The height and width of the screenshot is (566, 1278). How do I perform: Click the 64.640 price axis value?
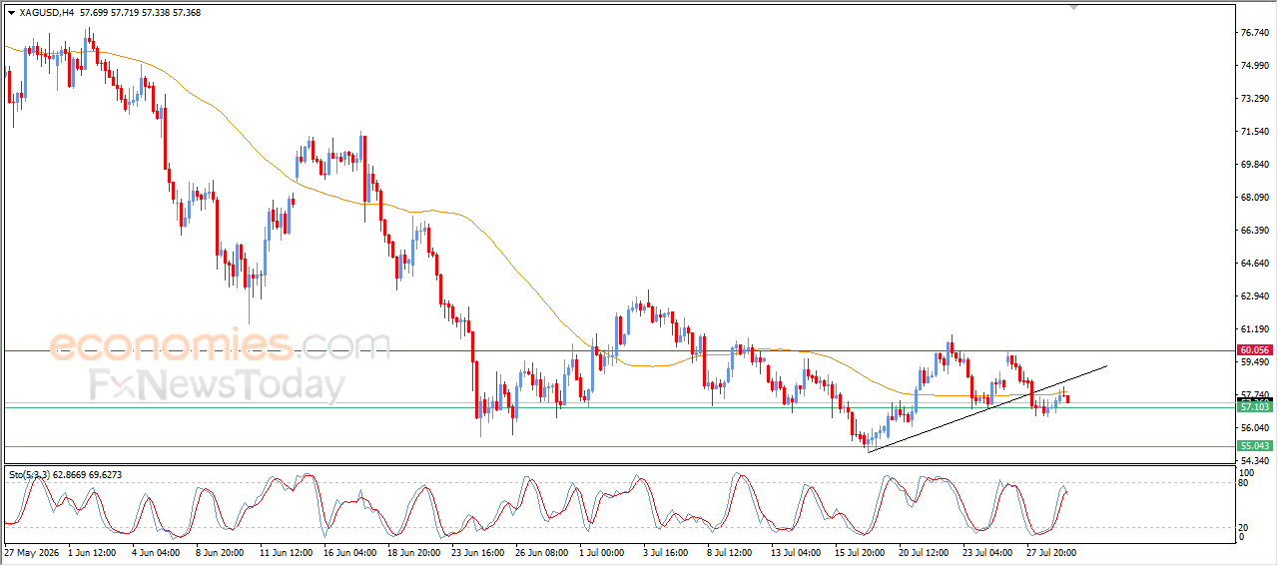coord(1256,264)
